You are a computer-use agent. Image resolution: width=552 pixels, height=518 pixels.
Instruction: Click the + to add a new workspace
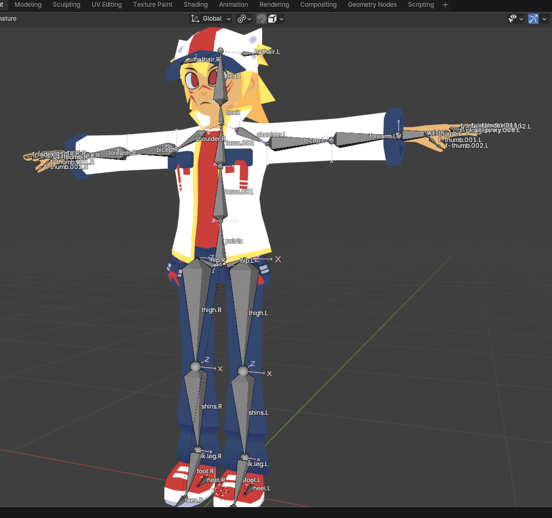(445, 5)
